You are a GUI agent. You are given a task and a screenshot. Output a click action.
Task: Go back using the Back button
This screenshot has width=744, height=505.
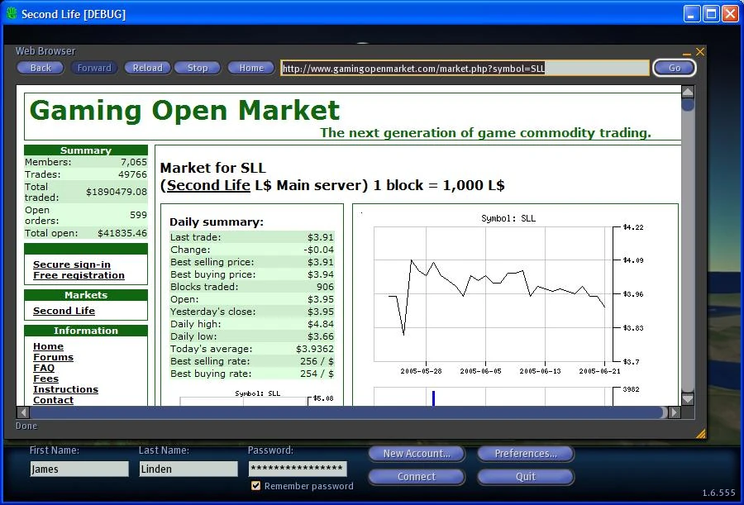41,68
